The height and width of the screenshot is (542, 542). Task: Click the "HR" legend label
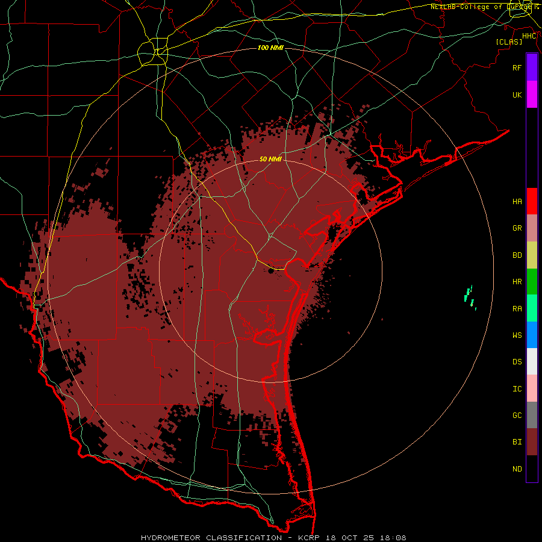click(x=517, y=282)
